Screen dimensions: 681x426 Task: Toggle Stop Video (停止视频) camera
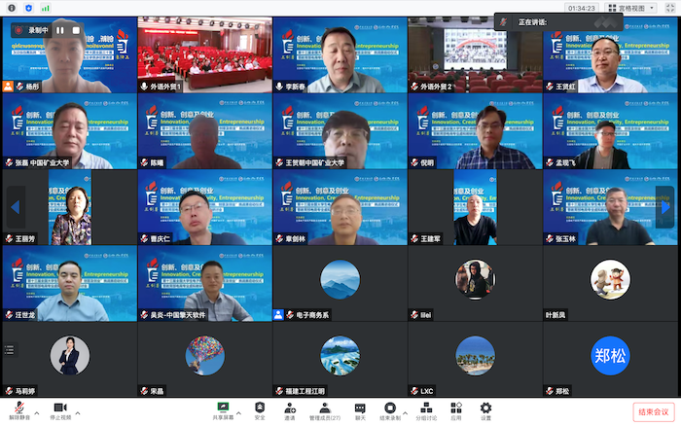59,409
